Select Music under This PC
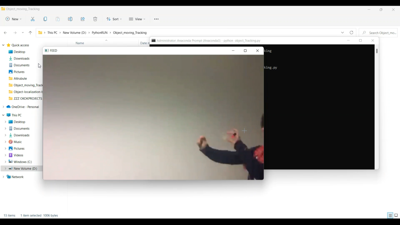Viewport: 400px width, 225px height. pyautogui.click(x=18, y=142)
